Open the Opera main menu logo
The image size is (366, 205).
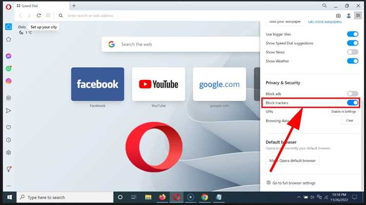[8, 7]
